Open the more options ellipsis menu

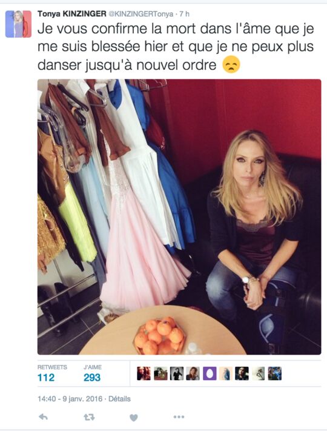(179, 417)
